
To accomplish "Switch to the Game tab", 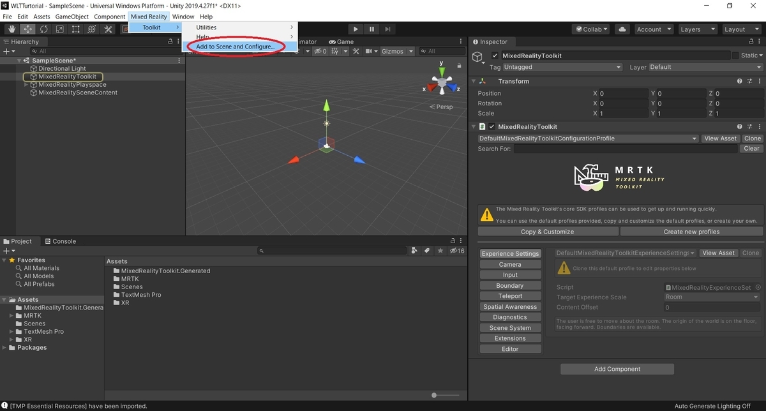I will point(342,41).
